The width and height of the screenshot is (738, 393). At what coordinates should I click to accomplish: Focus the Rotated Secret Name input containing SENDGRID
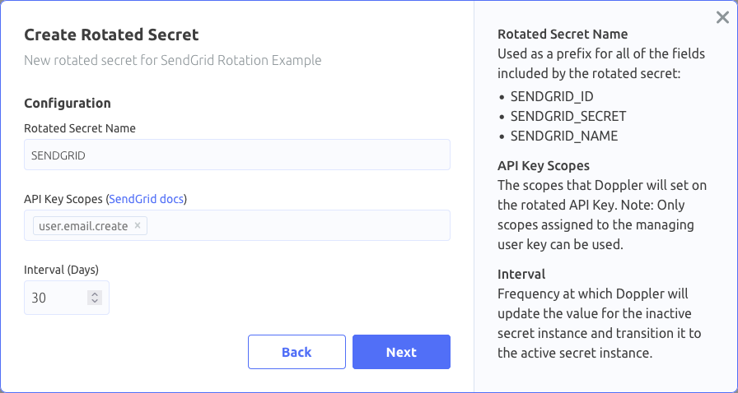[x=236, y=155]
